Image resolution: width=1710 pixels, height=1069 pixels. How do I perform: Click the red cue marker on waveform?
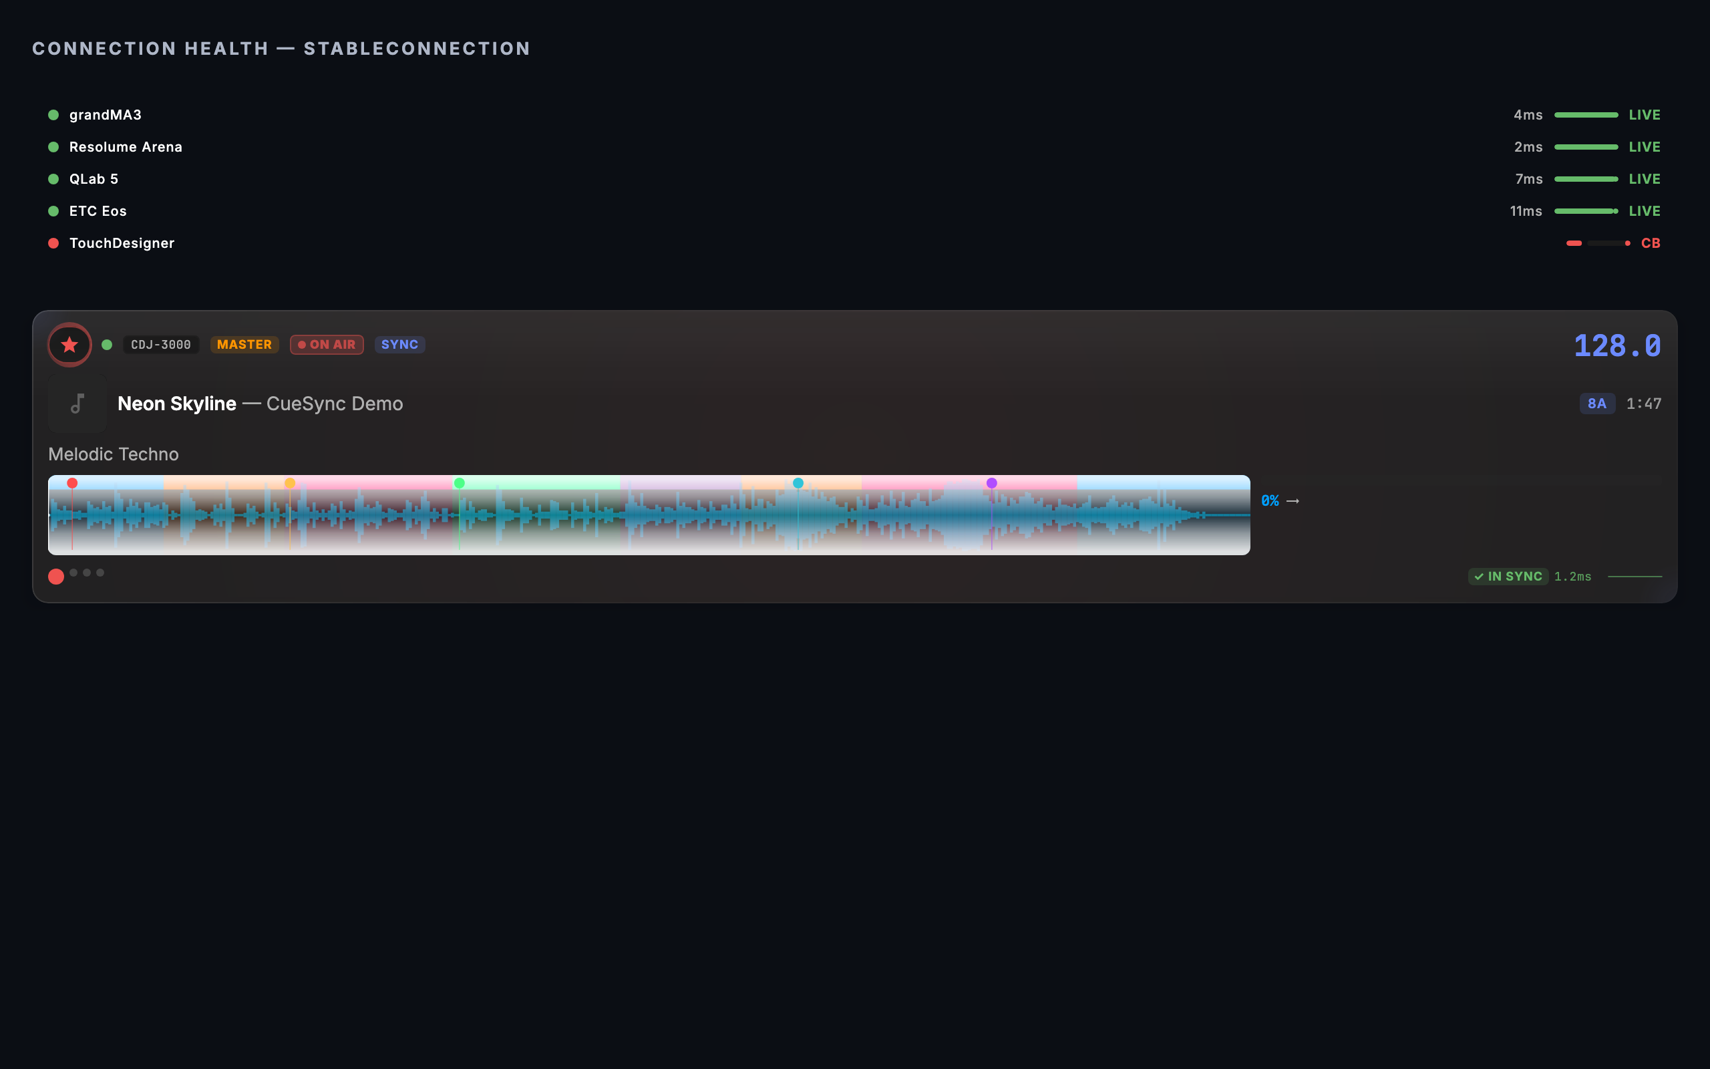tap(72, 484)
